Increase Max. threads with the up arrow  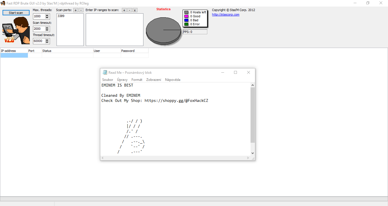pos(47,15)
